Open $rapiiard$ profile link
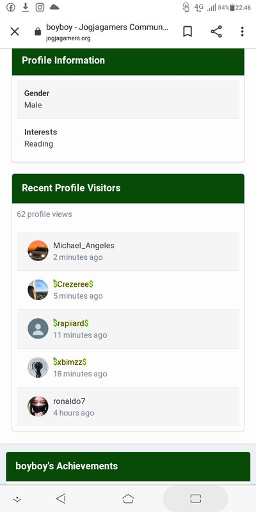Screen dimensions: 256x512 (x=71, y=323)
